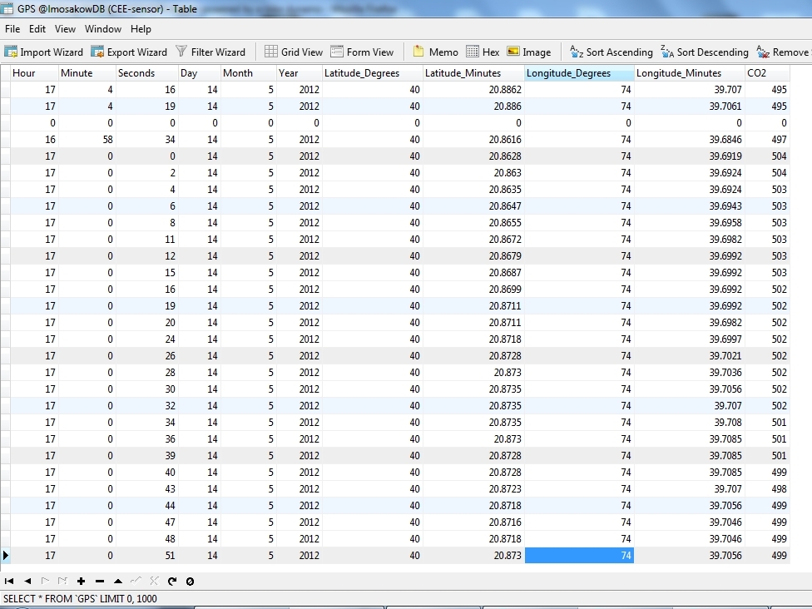
Task: Open the Hex viewer
Action: tap(483, 52)
